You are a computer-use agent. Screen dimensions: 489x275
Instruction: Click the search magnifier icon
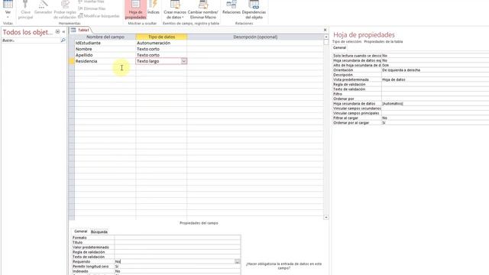pos(63,40)
